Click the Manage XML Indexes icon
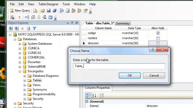 (x=45, y=17)
